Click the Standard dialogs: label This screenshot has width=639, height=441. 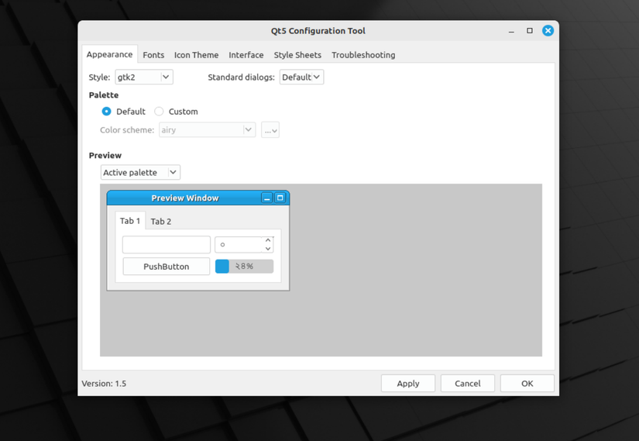(x=241, y=77)
